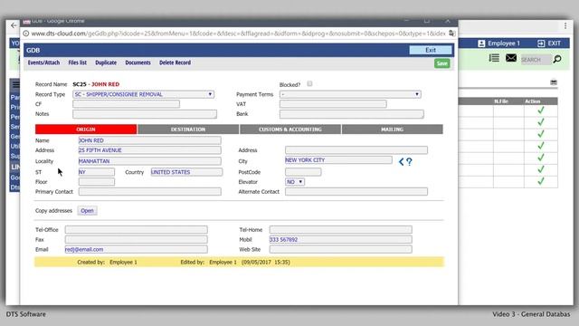This screenshot has height=326, width=579.
Task: Click the Floor input field
Action: (97, 182)
